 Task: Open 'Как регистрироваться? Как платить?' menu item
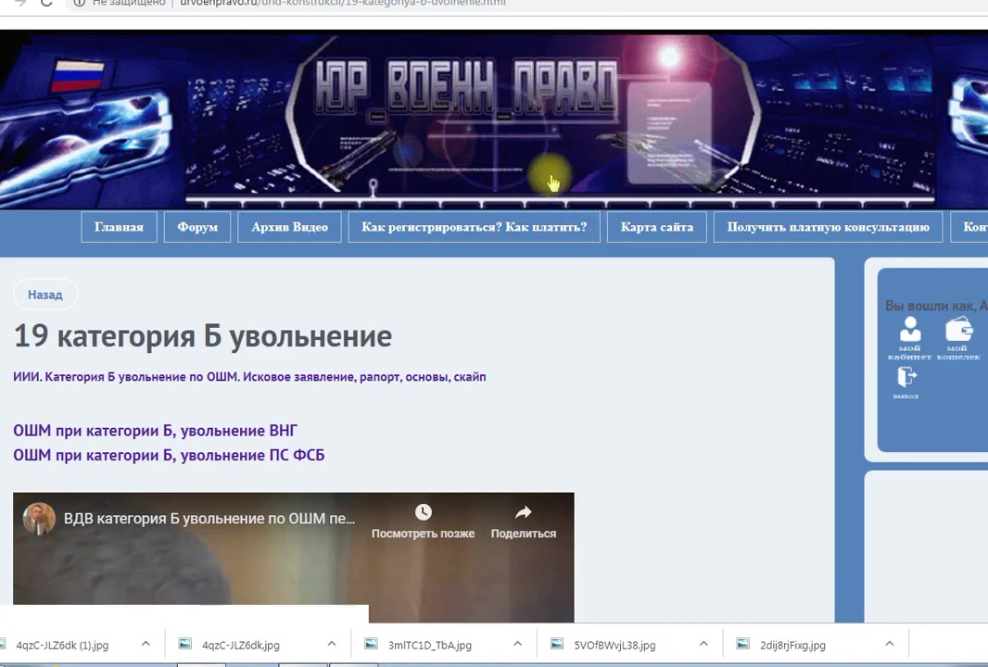point(474,227)
